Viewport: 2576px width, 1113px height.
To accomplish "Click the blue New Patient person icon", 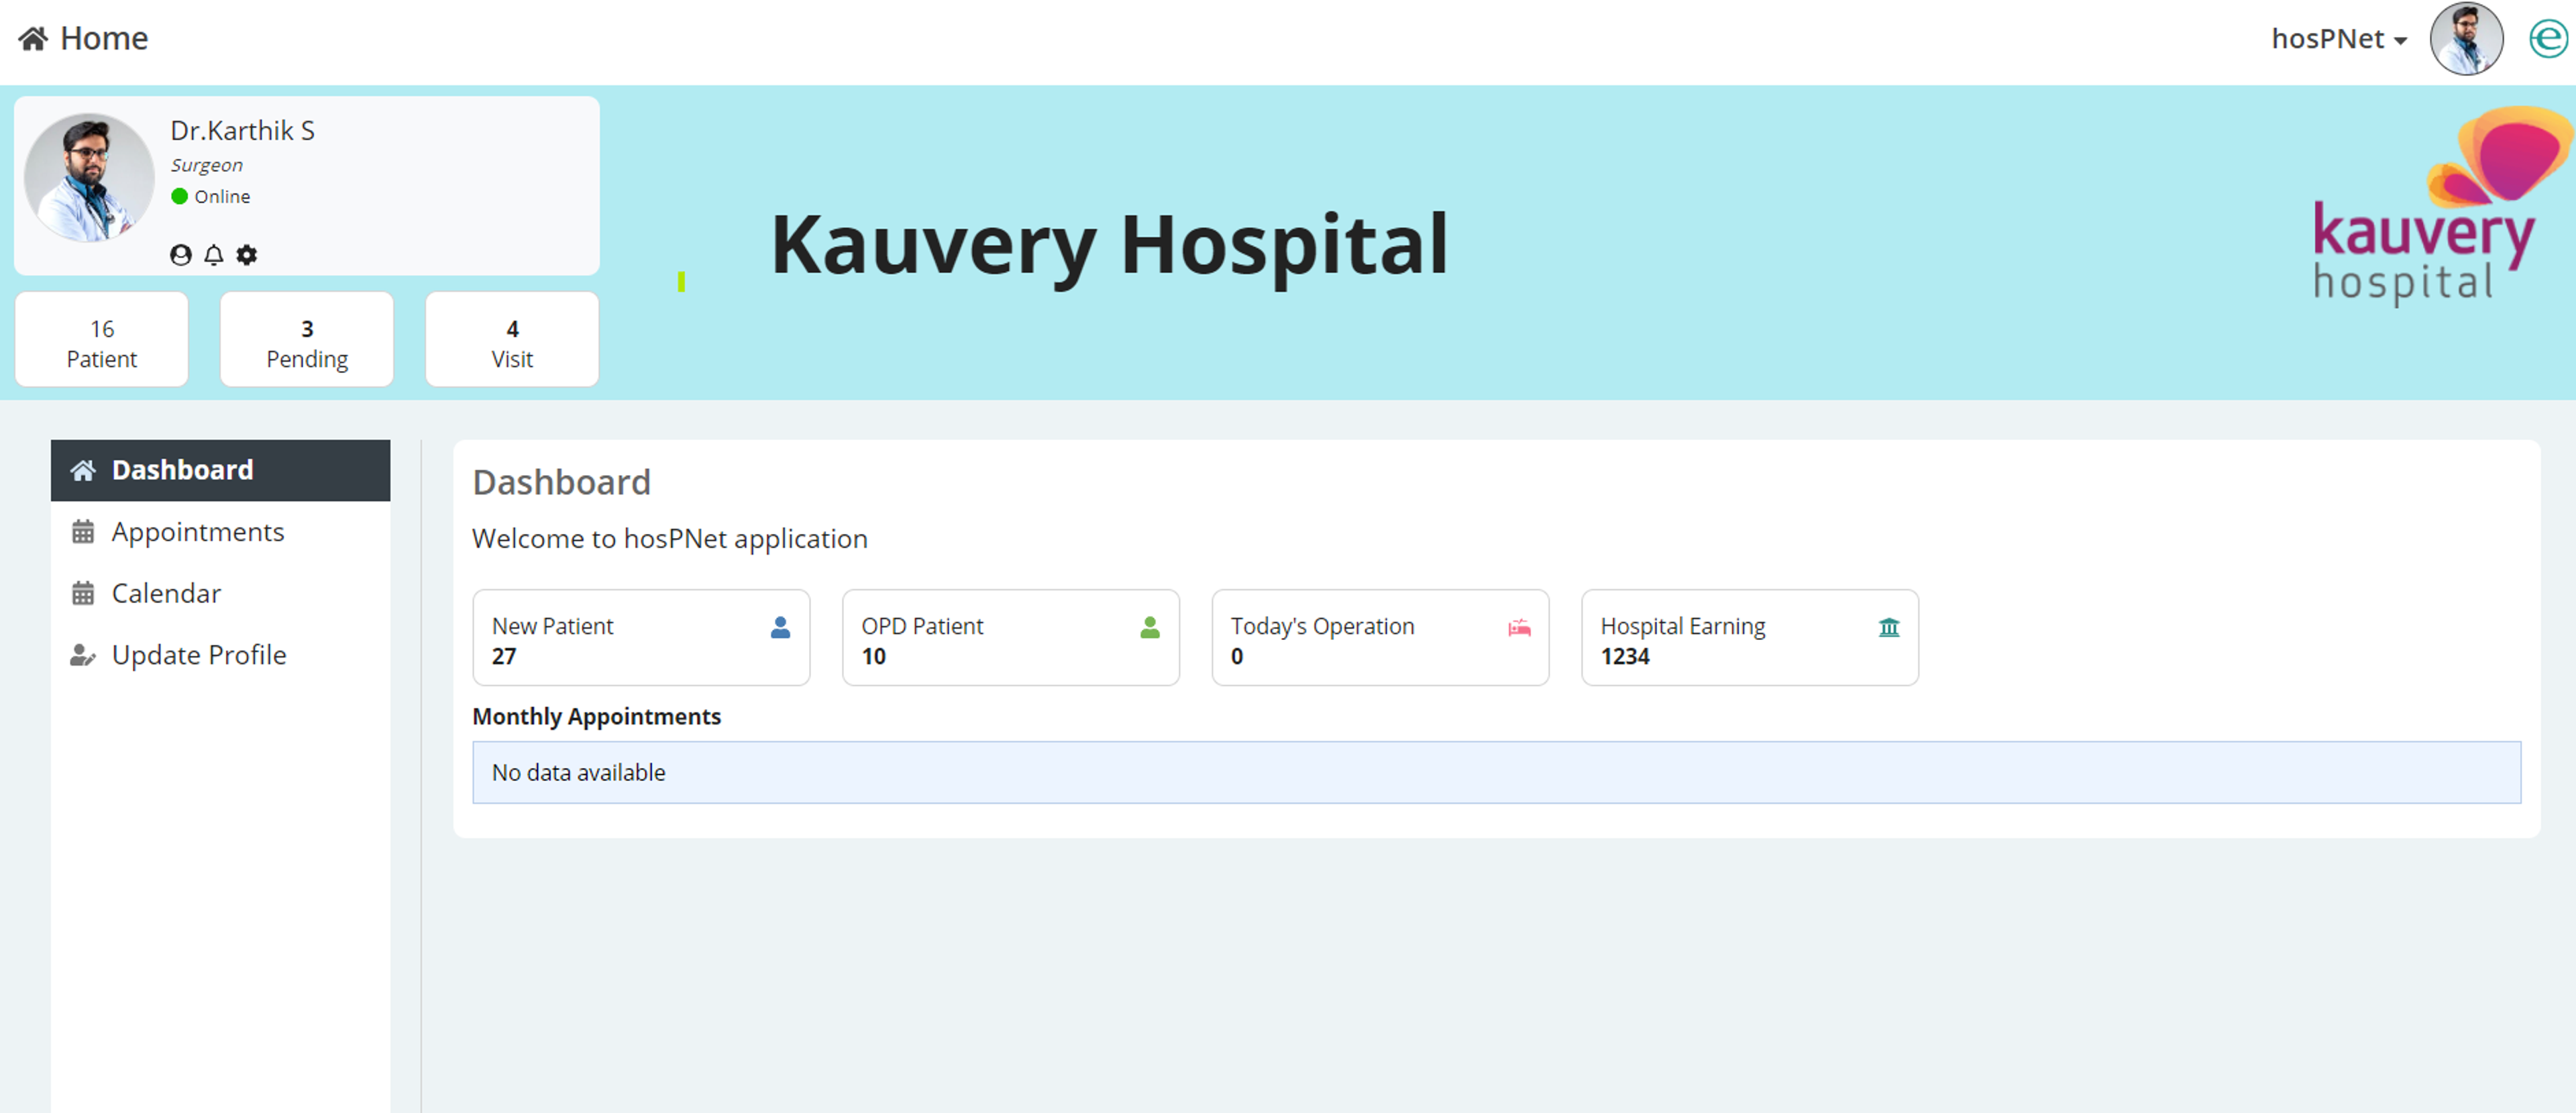I will (x=781, y=628).
